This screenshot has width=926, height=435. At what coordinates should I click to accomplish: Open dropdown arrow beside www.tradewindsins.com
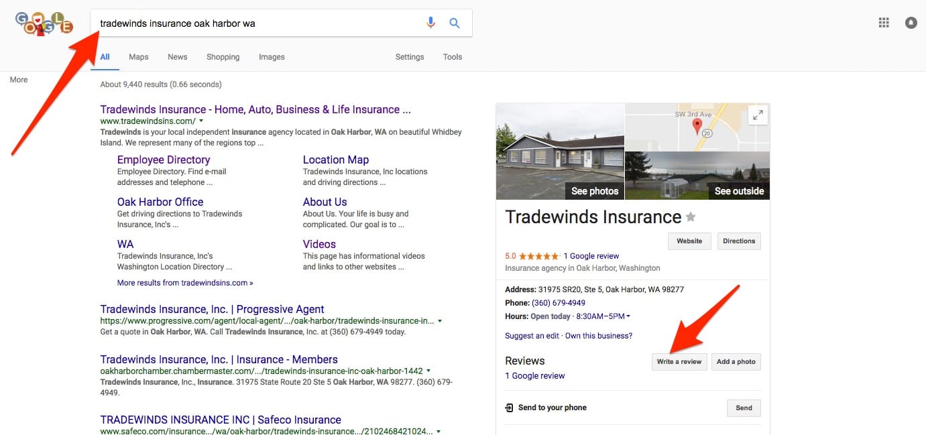click(x=200, y=121)
